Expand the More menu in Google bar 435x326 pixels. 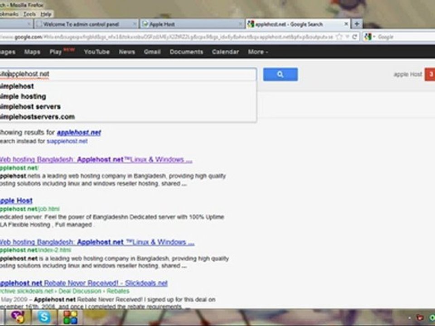pyautogui.click(x=258, y=52)
